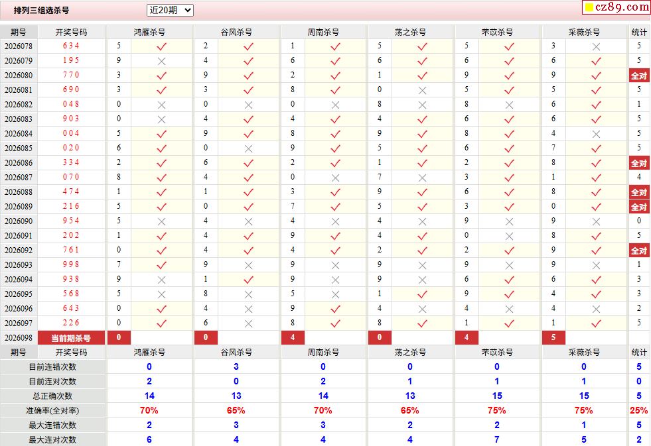Click the top 鸿雁杀号 column header
The image size is (651, 446).
tap(149, 32)
